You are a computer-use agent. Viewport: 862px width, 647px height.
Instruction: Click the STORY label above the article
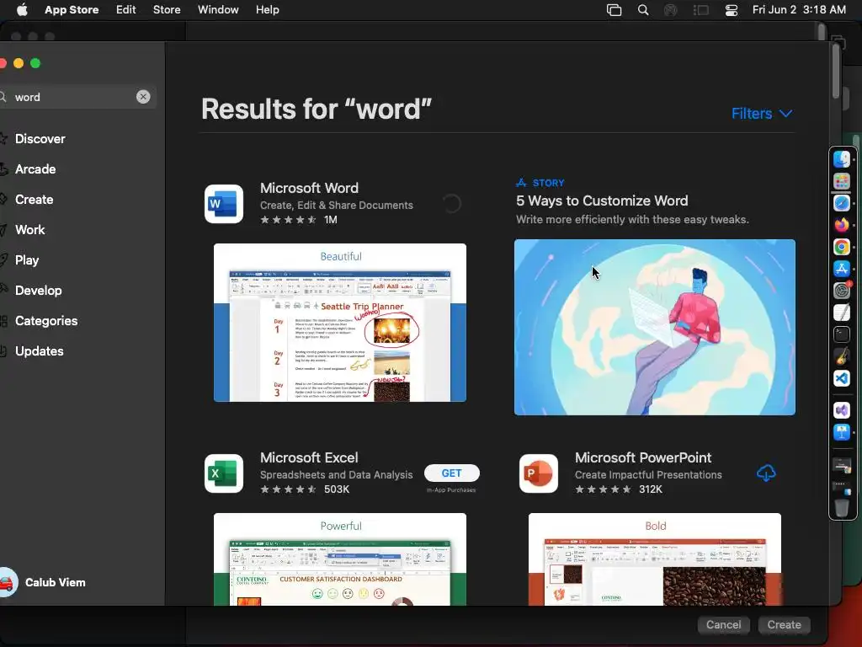(x=548, y=183)
